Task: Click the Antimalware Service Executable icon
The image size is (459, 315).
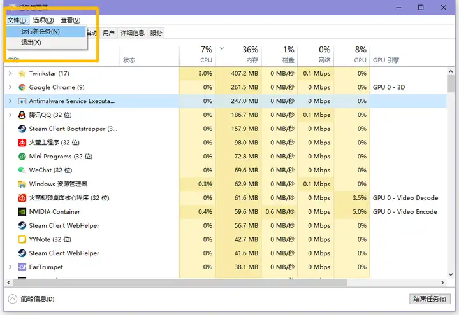Action: tap(22, 101)
